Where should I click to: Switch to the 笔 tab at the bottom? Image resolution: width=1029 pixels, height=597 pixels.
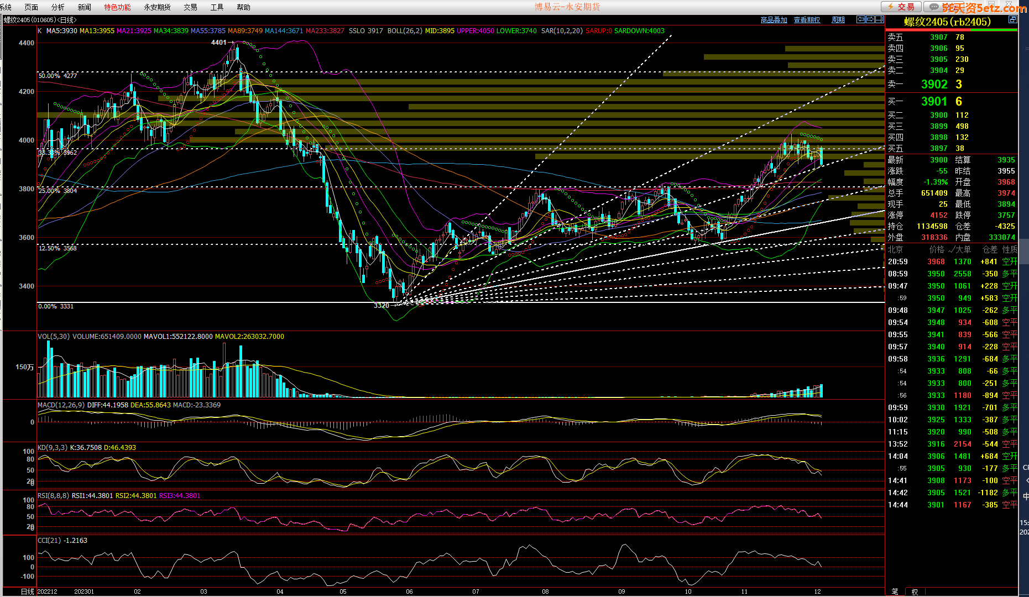pos(895,591)
